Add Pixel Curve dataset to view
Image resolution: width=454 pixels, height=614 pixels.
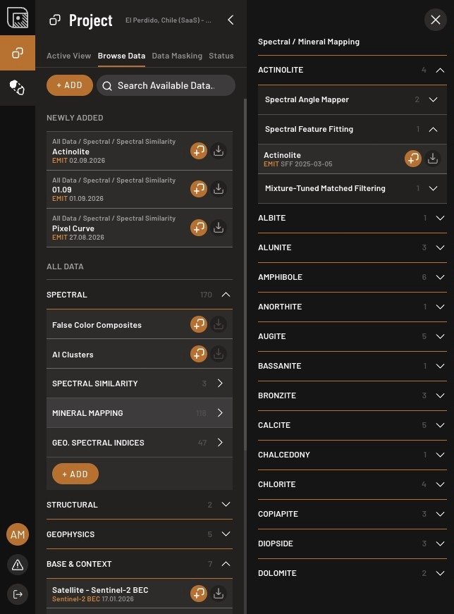[199, 228]
